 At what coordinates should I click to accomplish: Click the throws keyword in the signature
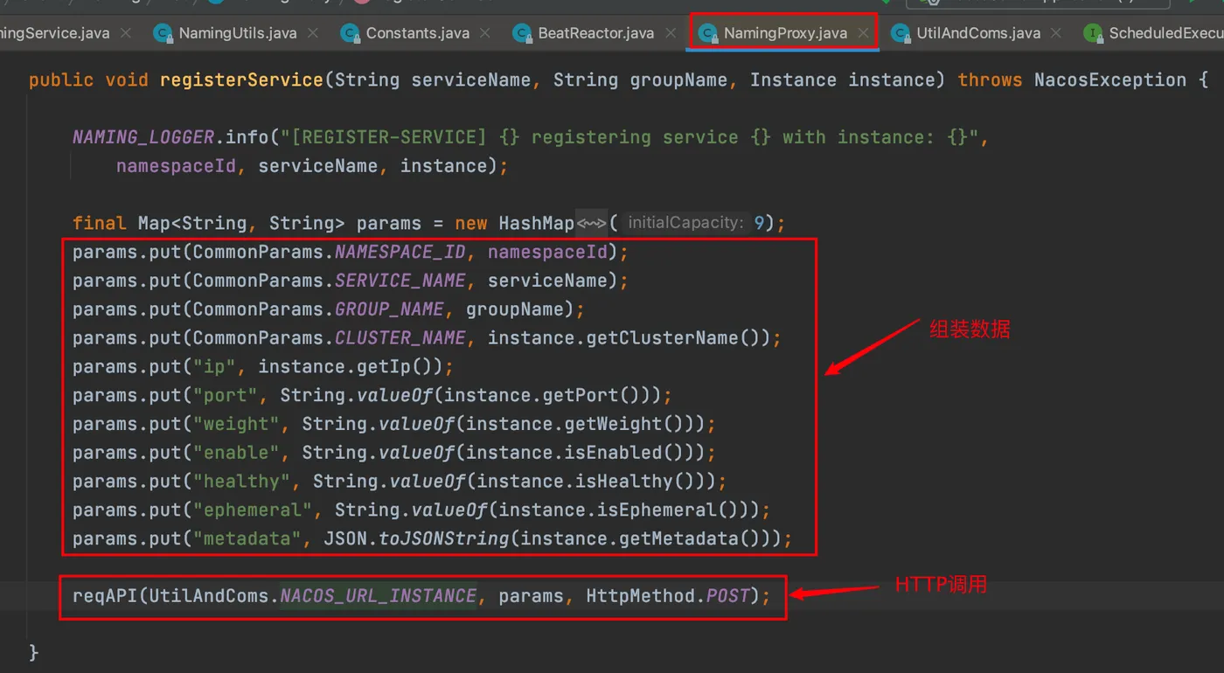990,80
